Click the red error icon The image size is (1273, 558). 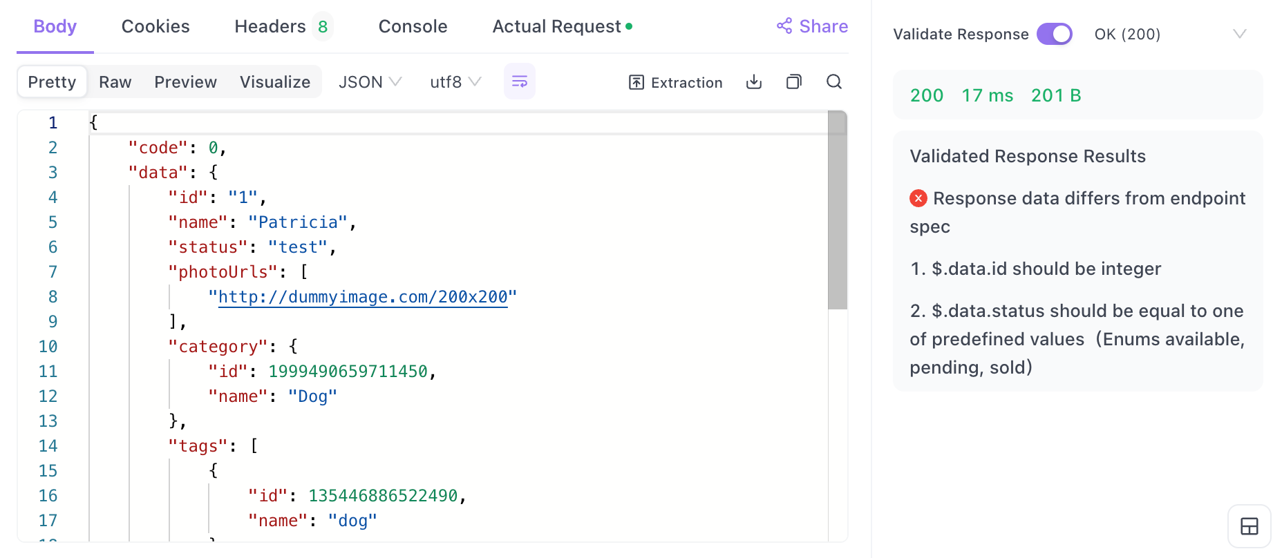click(918, 198)
